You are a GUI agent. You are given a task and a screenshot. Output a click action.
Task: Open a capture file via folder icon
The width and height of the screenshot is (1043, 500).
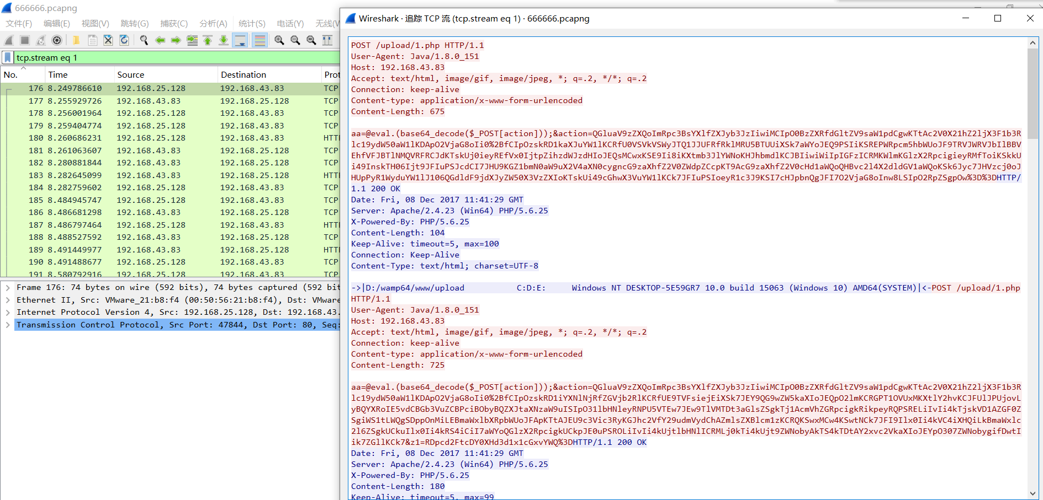click(x=76, y=40)
